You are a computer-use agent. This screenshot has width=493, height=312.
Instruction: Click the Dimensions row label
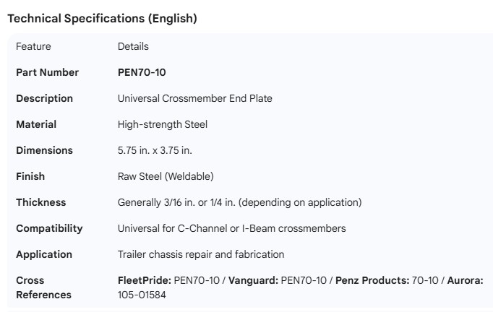coord(44,150)
